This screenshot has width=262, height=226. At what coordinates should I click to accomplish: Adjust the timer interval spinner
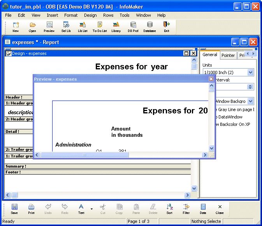[x=250, y=87]
